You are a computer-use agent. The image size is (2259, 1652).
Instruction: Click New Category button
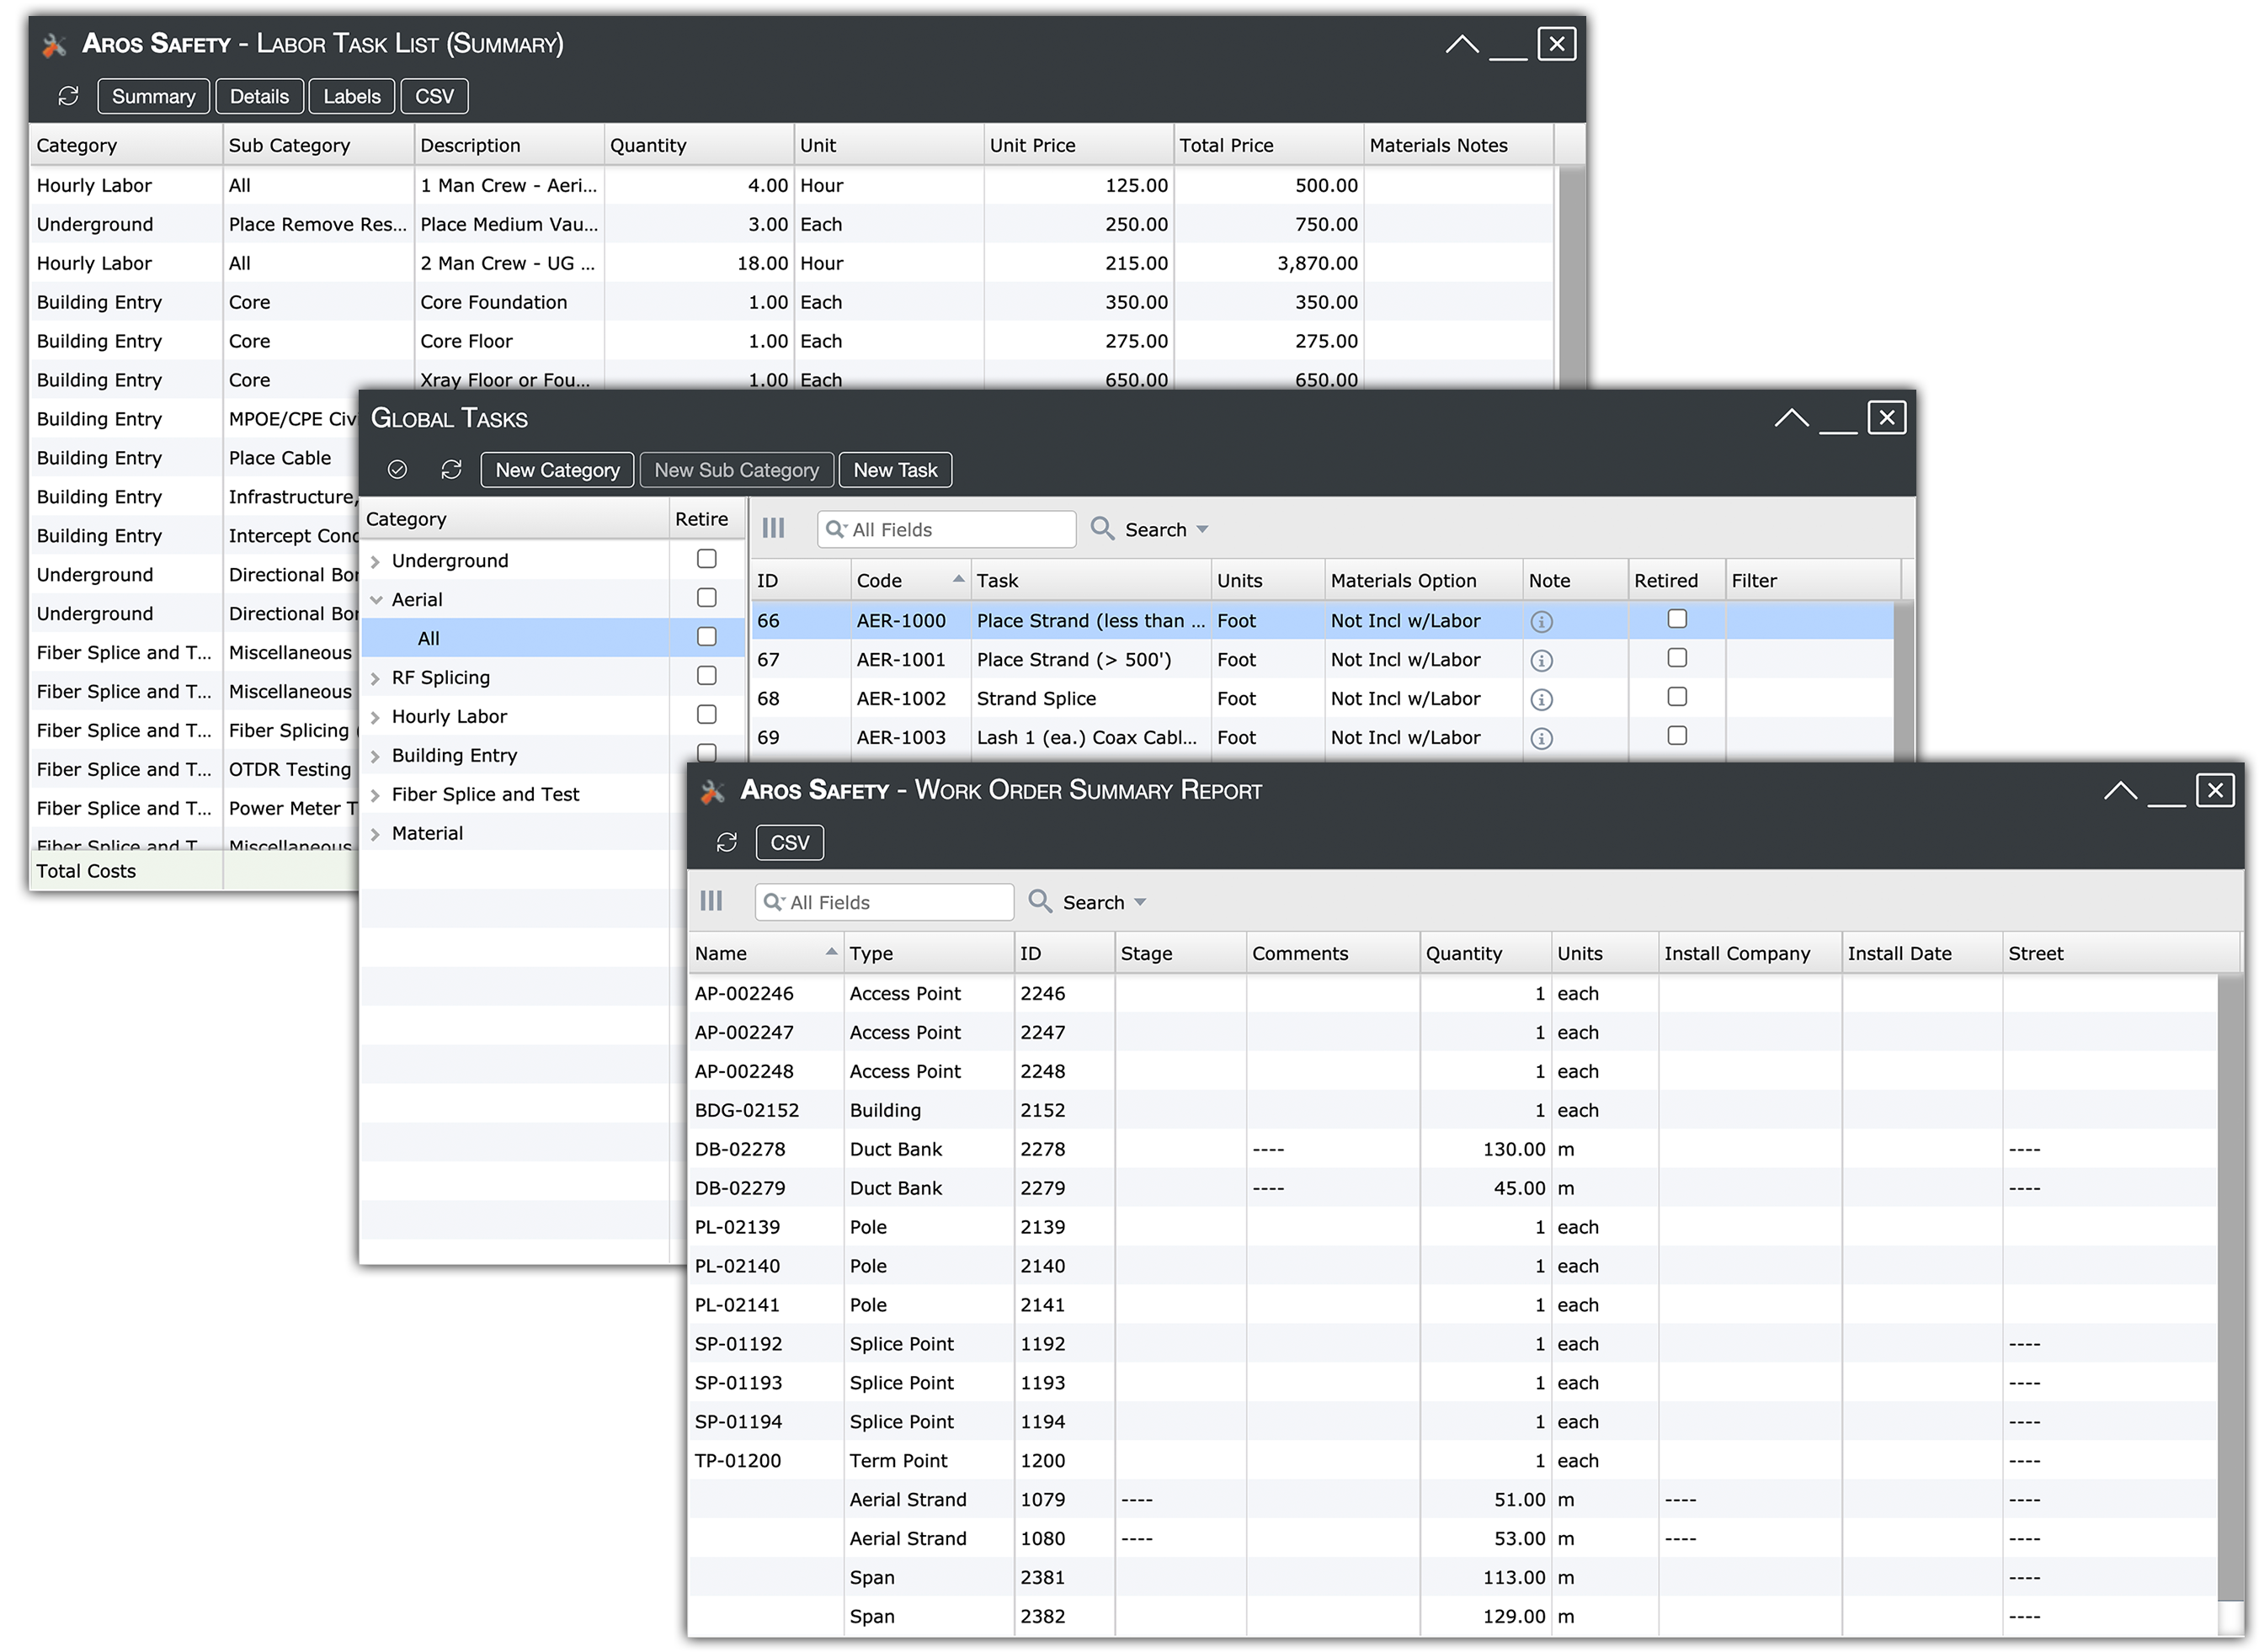557,470
